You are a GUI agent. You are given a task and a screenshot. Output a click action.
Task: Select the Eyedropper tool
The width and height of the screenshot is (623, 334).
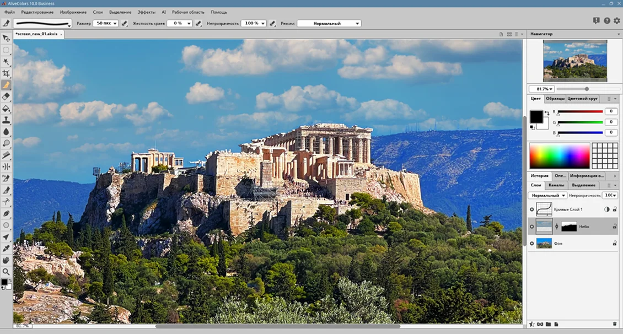point(6,249)
